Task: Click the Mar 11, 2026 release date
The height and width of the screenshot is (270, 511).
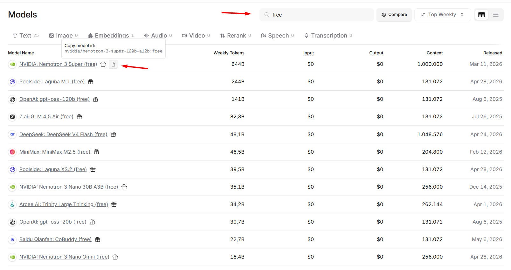Action: pos(486,64)
